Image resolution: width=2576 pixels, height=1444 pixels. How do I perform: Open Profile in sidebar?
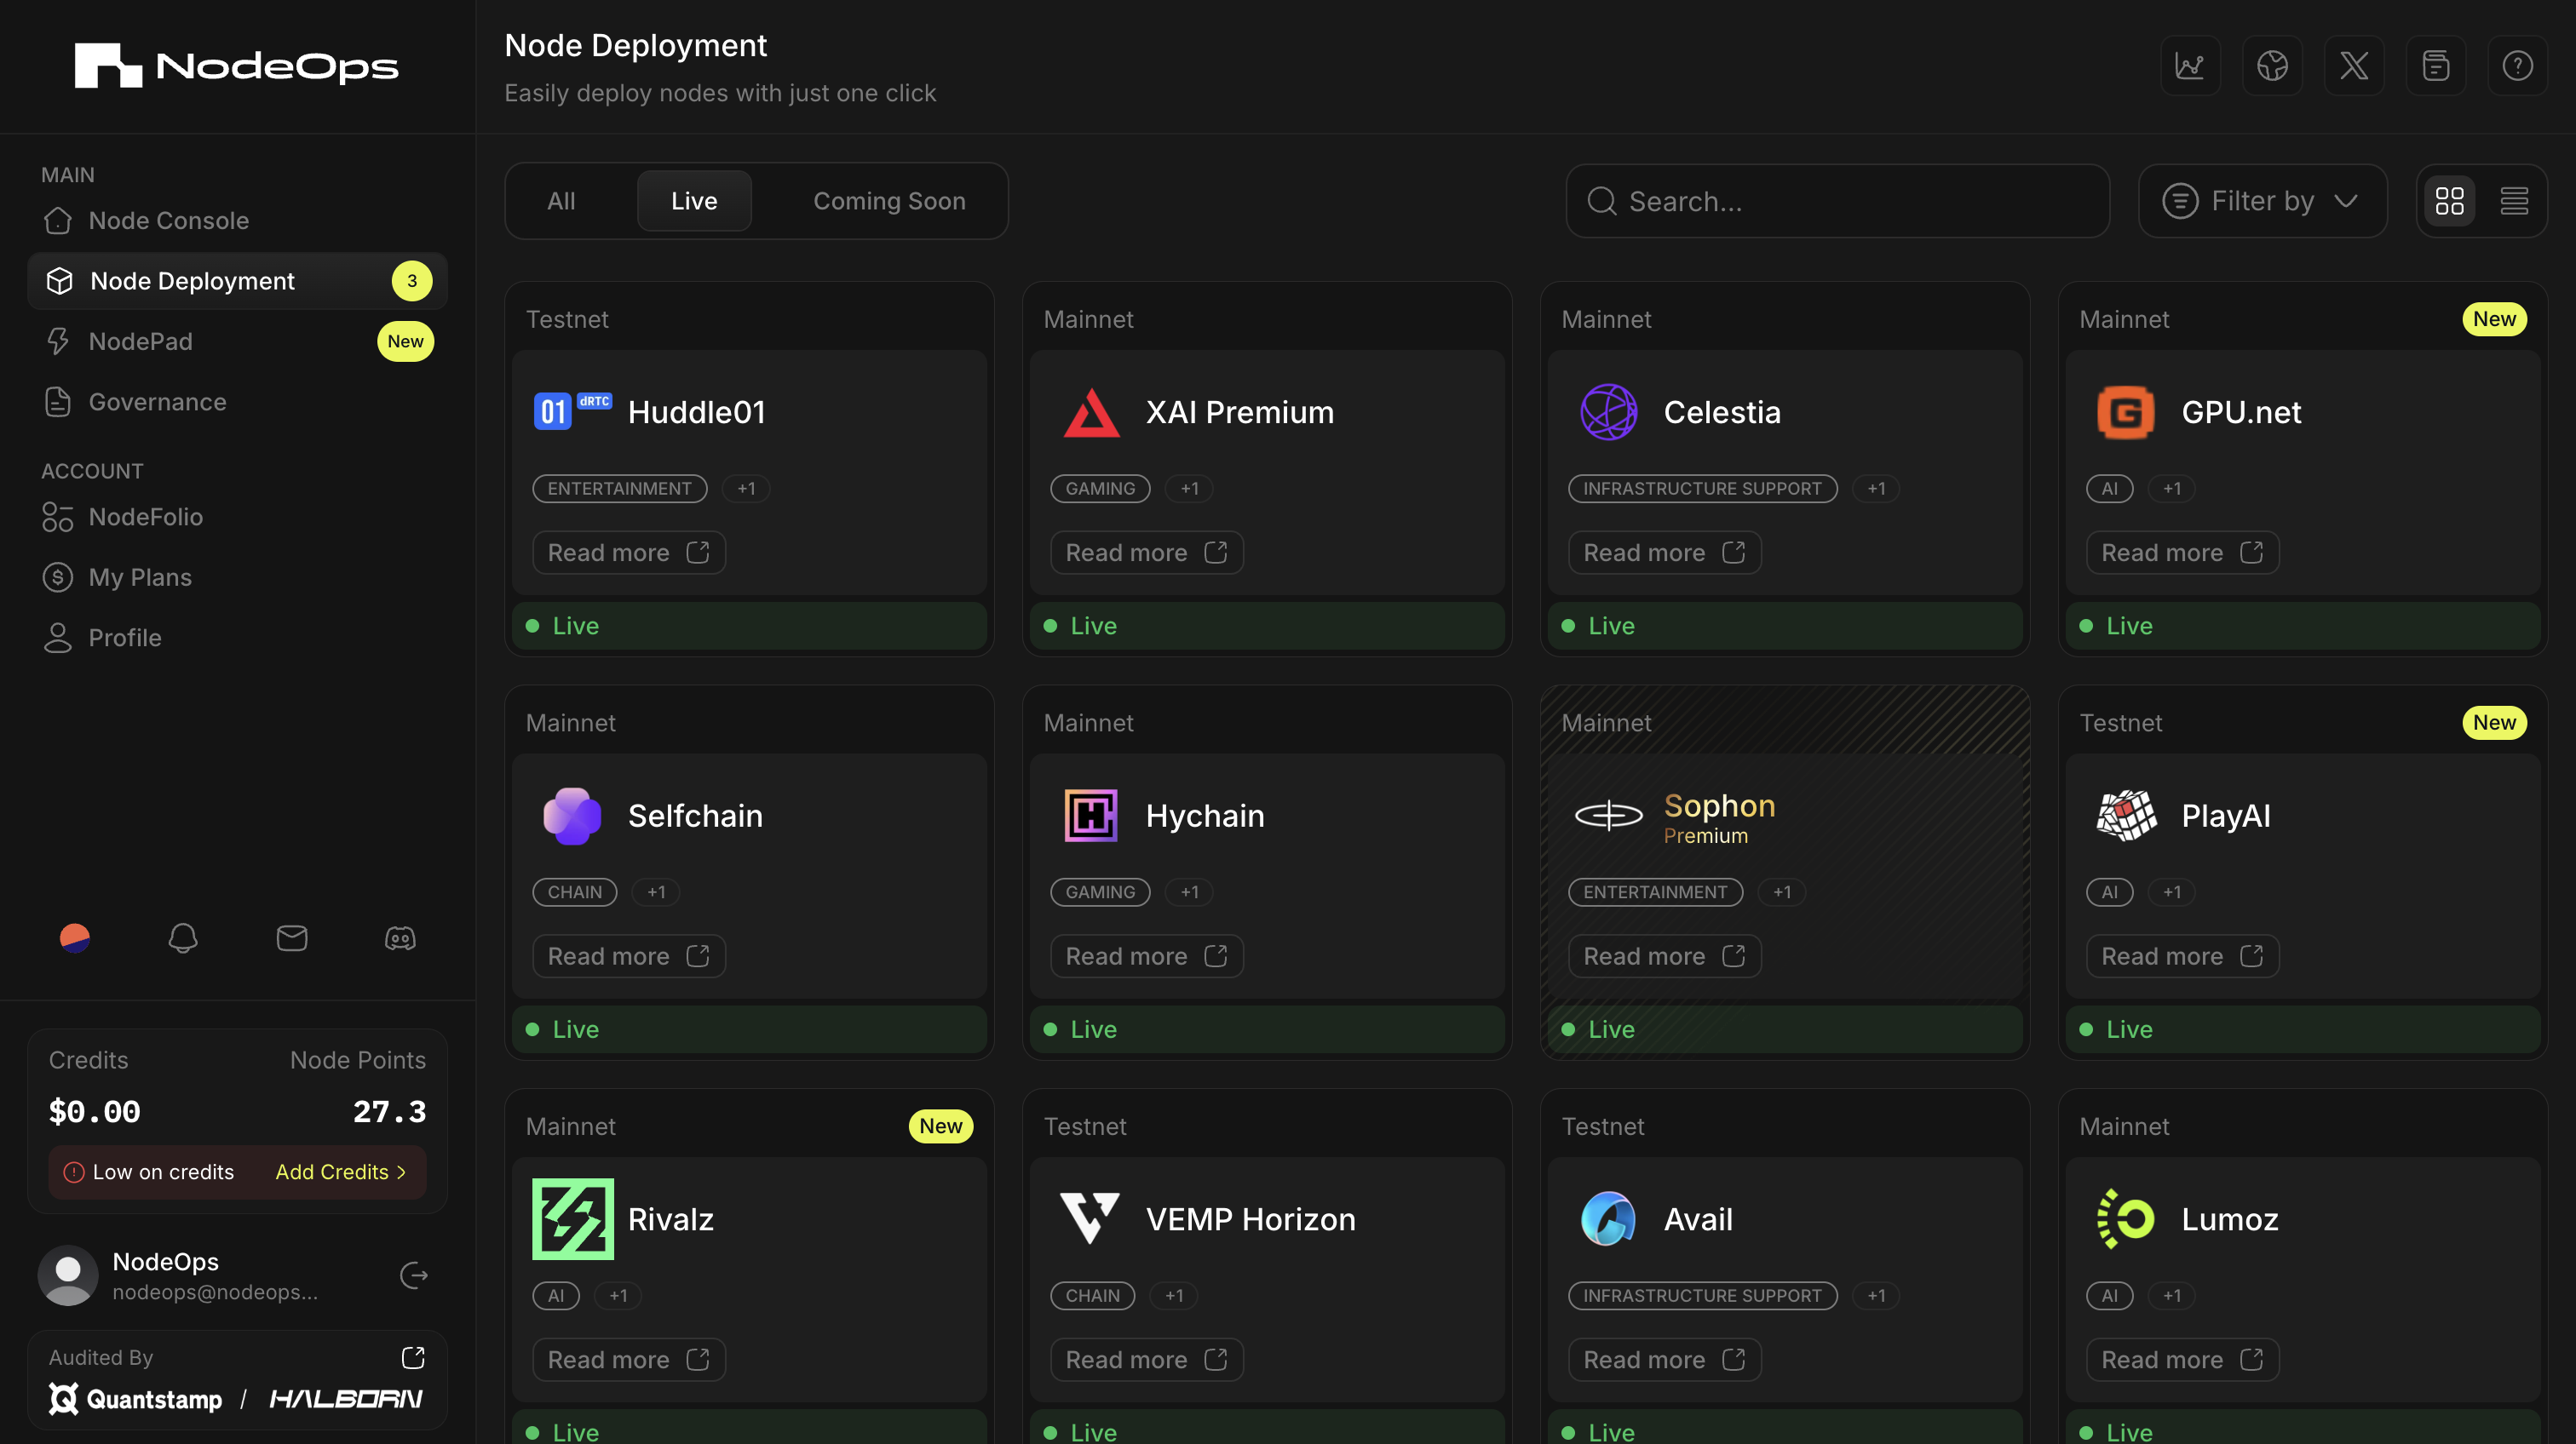(x=237, y=638)
